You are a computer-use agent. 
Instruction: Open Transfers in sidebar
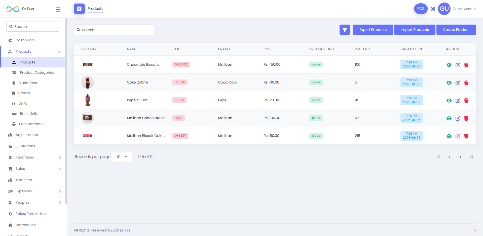coord(24,180)
